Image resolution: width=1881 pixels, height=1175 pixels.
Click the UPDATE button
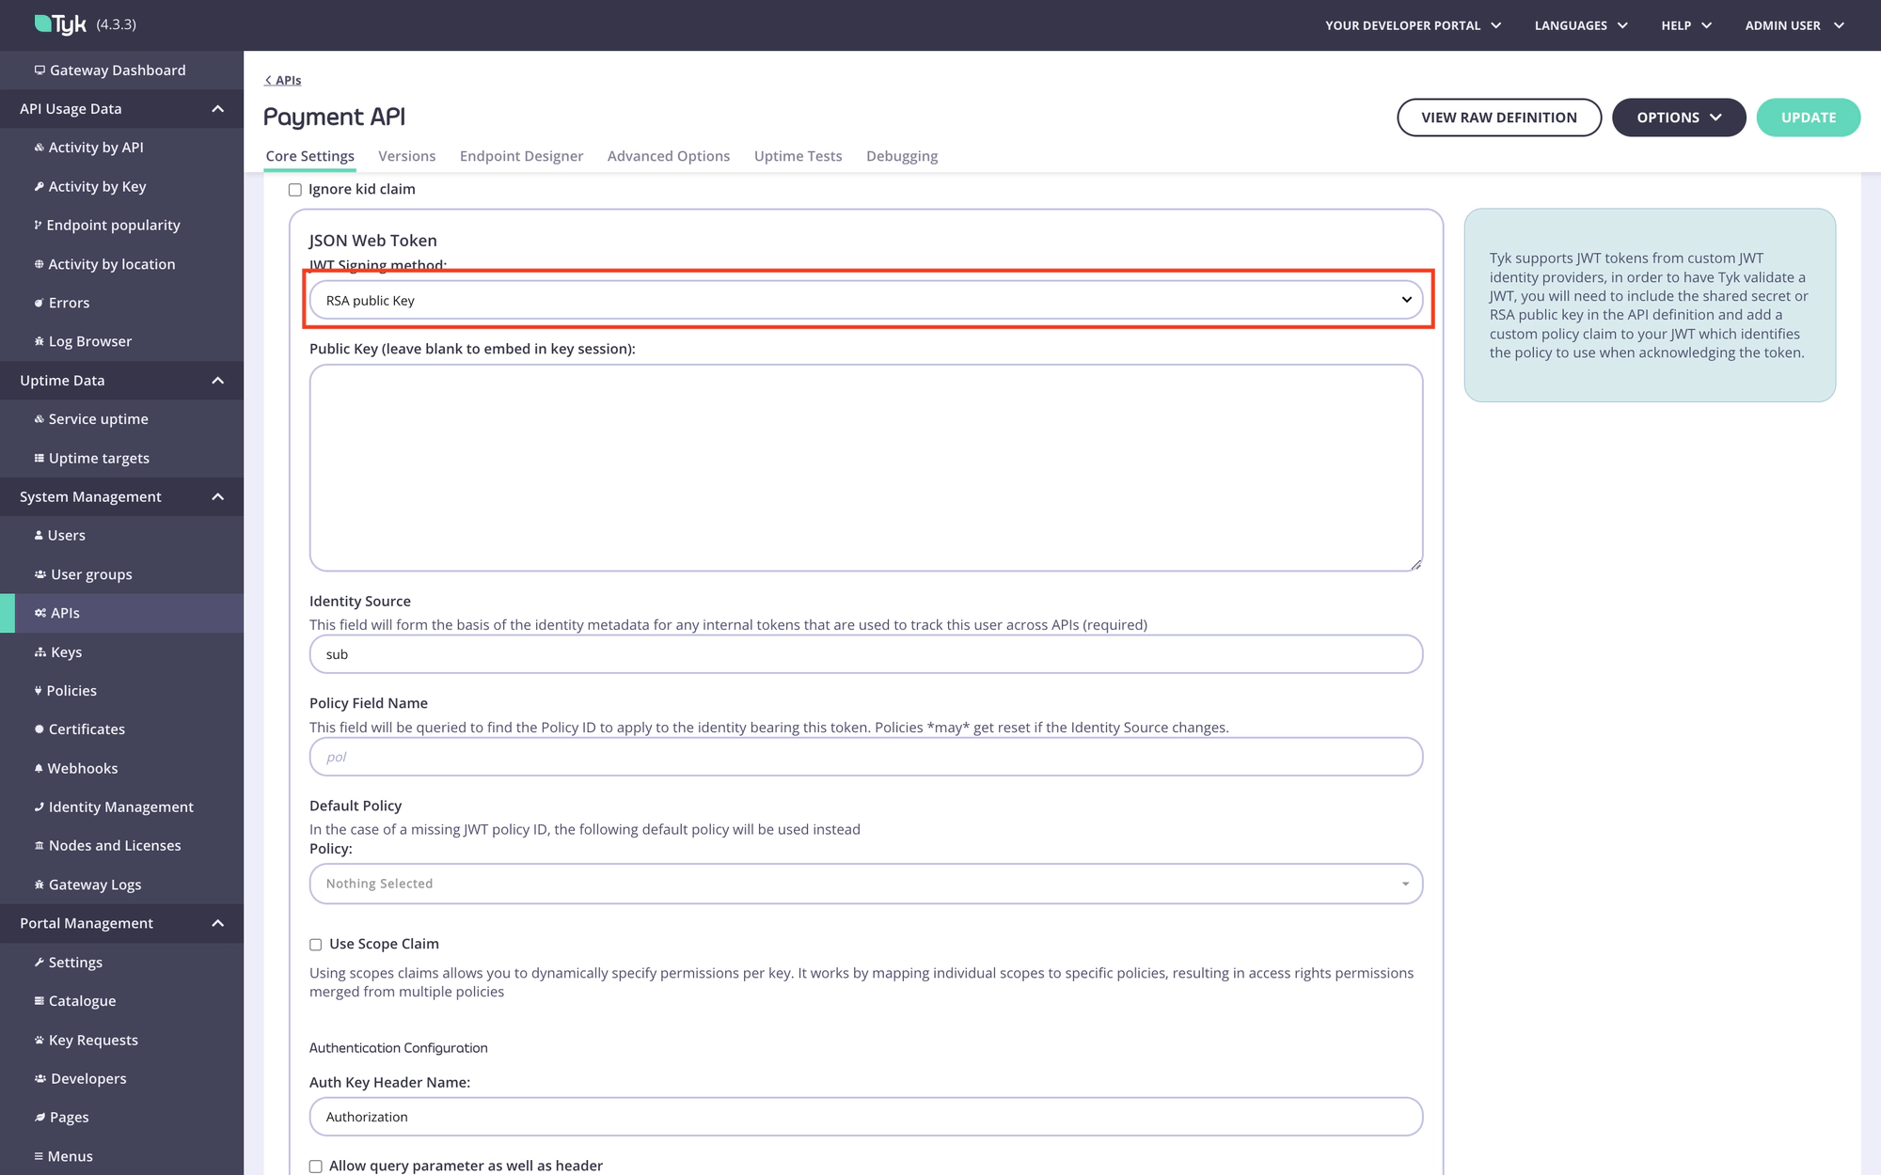click(1810, 117)
